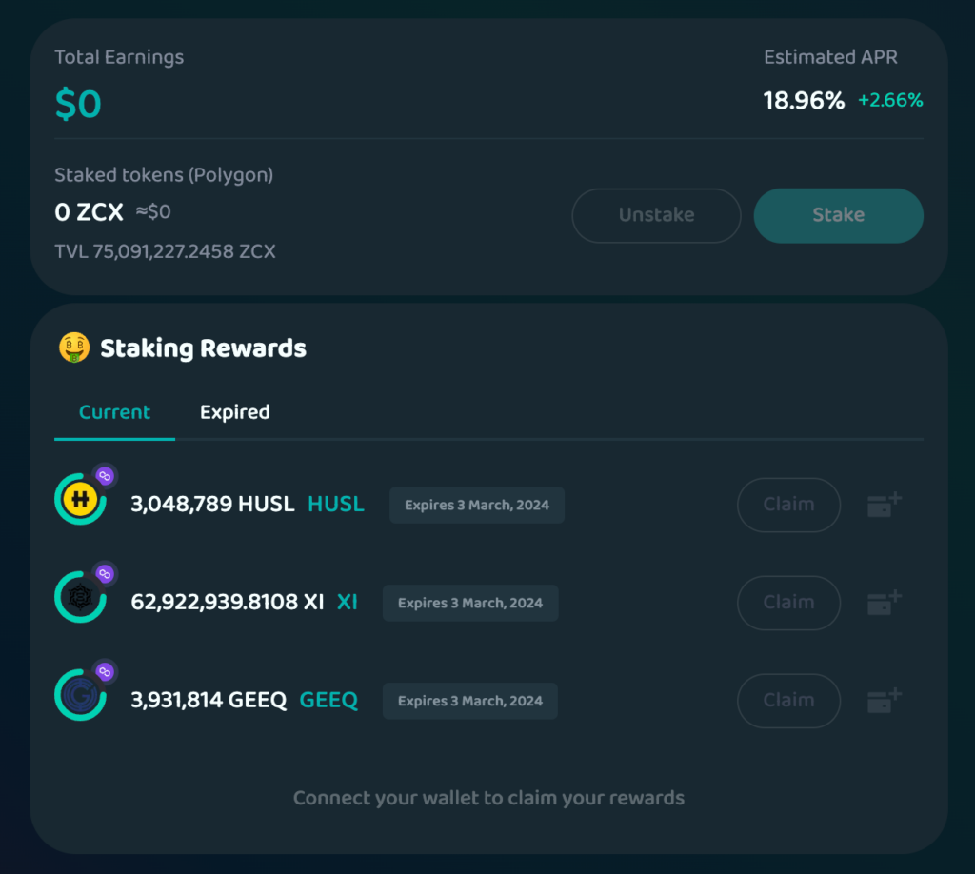Click the 'Staked tokens (Polygon)' label
This screenshot has height=874, width=975.
tap(164, 175)
